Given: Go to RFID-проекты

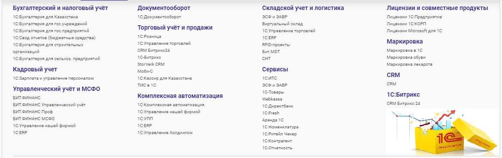Looking at the screenshot, I should pyautogui.click(x=276, y=45).
